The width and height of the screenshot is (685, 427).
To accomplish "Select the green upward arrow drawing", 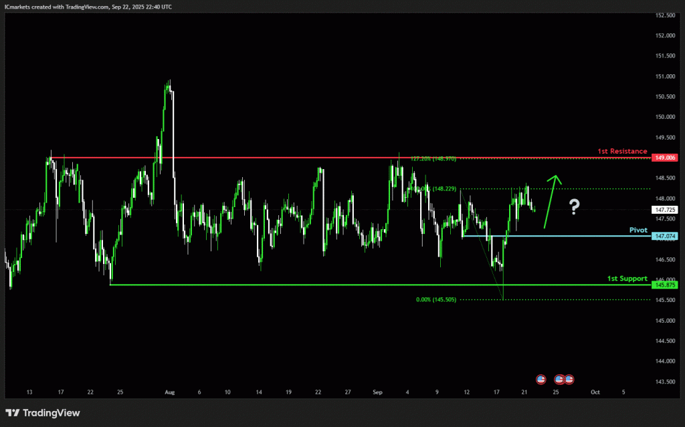I will point(551,201).
